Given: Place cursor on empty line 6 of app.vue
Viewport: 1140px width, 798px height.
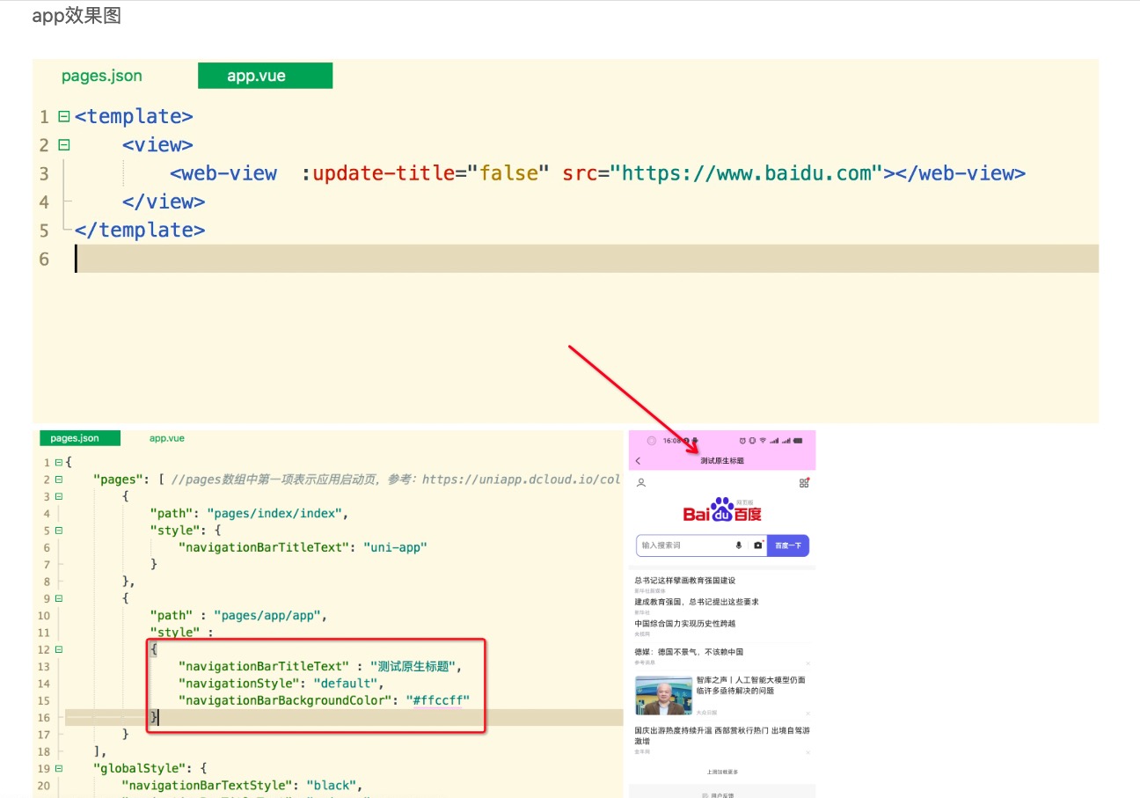Looking at the screenshot, I should point(587,259).
